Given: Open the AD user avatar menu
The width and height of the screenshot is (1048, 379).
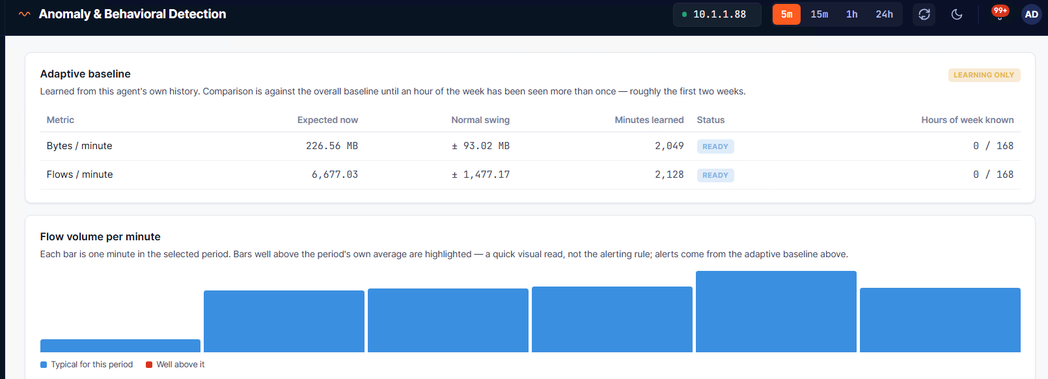Looking at the screenshot, I should pyautogui.click(x=1032, y=14).
